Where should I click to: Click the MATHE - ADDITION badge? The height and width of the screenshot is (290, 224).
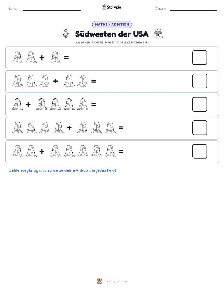(x=112, y=24)
